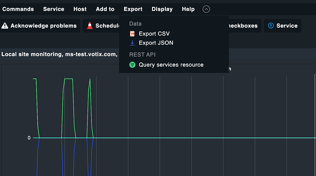
Task: Click the green Query services icon
Action: point(132,65)
